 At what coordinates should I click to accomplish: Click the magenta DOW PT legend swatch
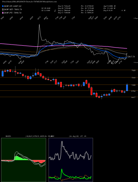(3, 13)
